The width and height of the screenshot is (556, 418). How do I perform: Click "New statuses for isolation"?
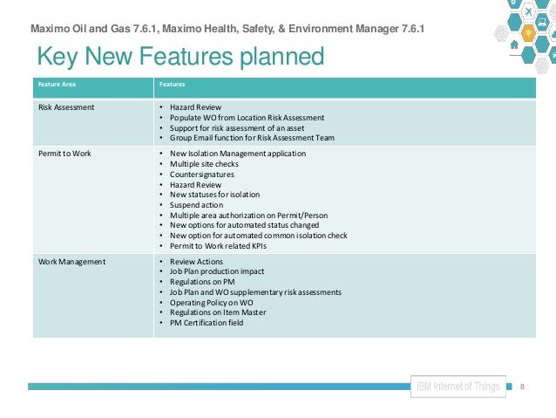pyautogui.click(x=214, y=195)
